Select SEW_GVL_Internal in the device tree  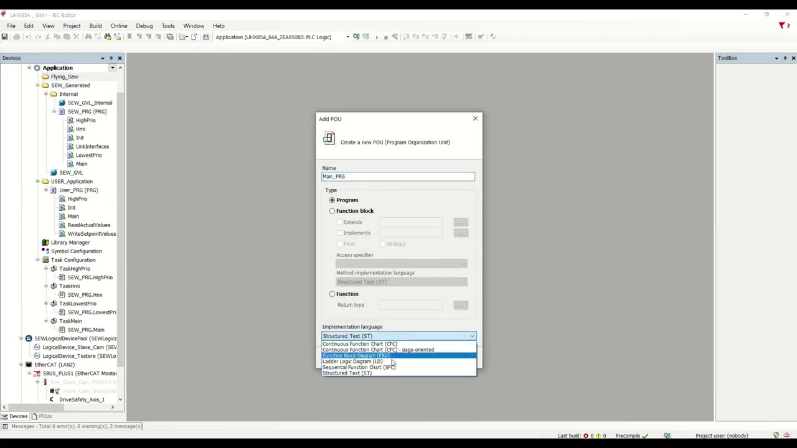90,103
